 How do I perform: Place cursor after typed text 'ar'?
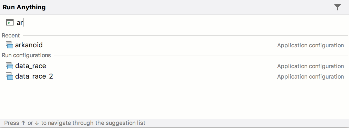[x=23, y=23]
